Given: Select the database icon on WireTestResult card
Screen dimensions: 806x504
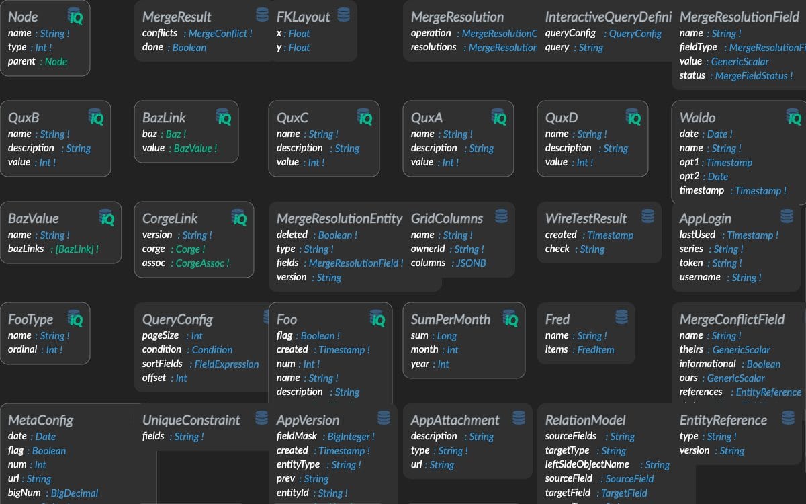Looking at the screenshot, I should pos(647,216).
